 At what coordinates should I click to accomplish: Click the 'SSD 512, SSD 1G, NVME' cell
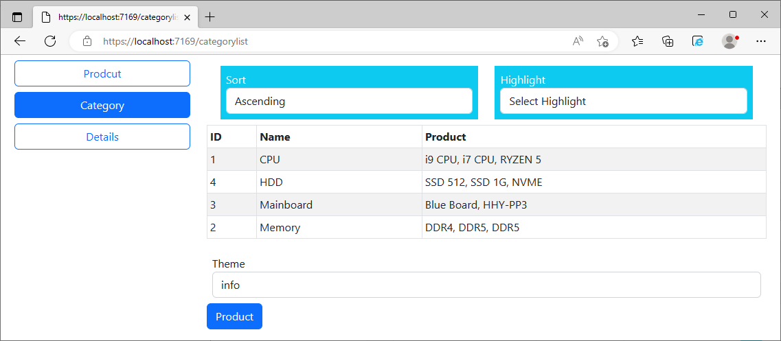594,183
